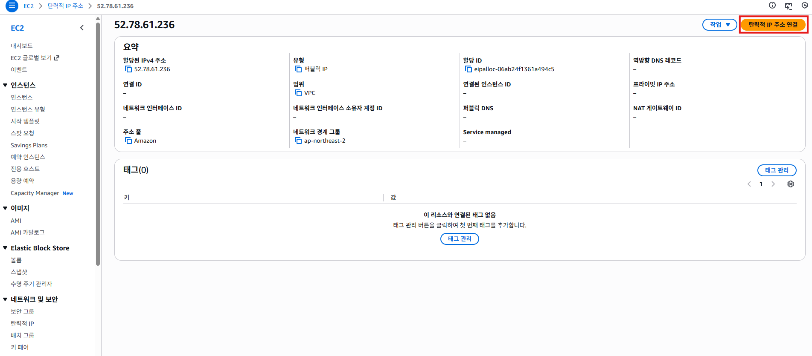Click the 태그 관리 button in tags header
Viewport: 812px width, 356px height.
(x=776, y=170)
